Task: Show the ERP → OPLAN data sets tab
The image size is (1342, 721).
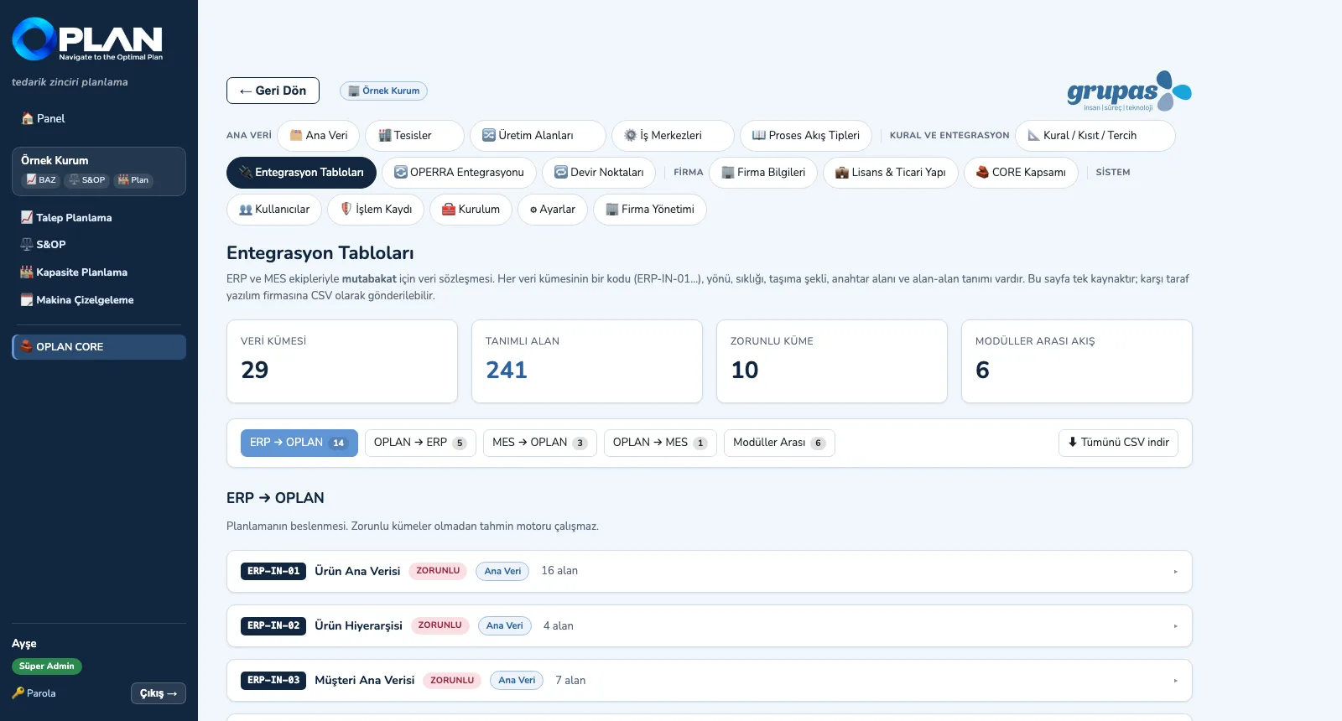Action: pyautogui.click(x=299, y=443)
